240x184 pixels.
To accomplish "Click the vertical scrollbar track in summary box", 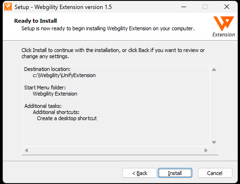I will (x=214, y=106).
